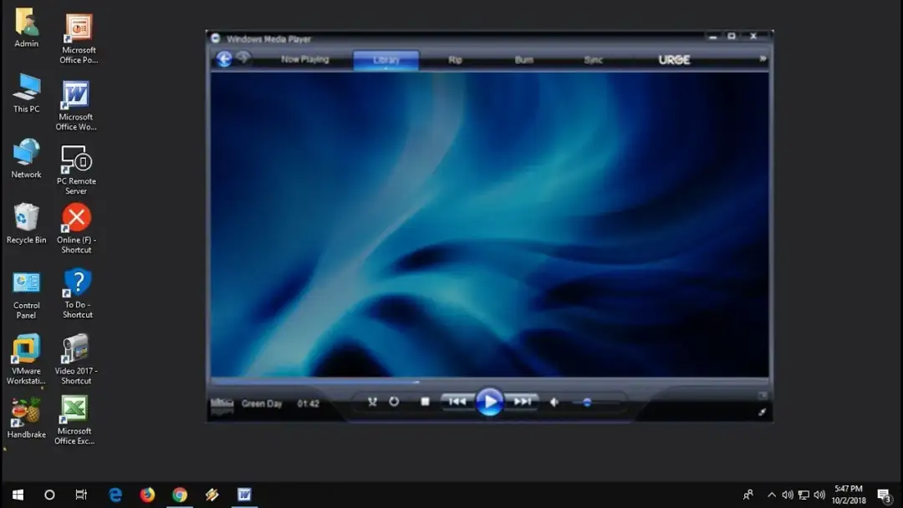The image size is (903, 508).
Task: Click the back navigation arrow in Media Player
Action: tap(224, 59)
